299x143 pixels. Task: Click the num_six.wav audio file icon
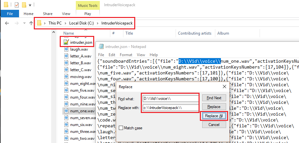click(66, 125)
